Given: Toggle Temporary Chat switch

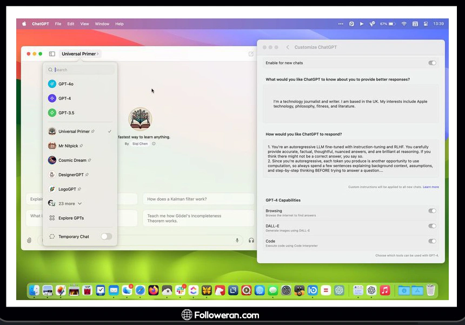Looking at the screenshot, I should tap(107, 237).
